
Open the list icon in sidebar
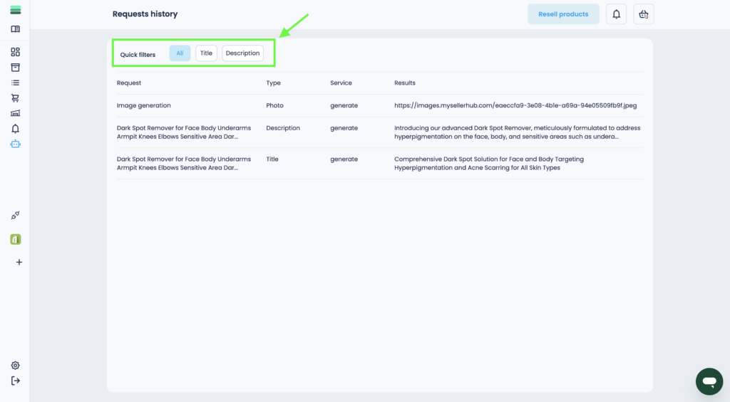(15, 83)
